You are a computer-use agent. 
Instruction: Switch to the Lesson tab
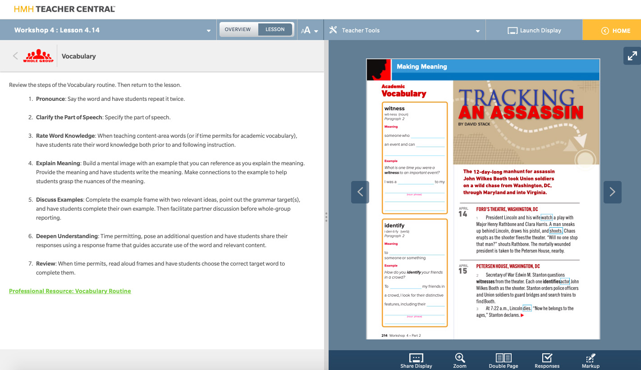[x=275, y=29]
